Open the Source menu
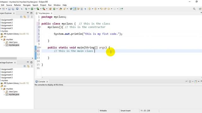 (x=9, y=5)
